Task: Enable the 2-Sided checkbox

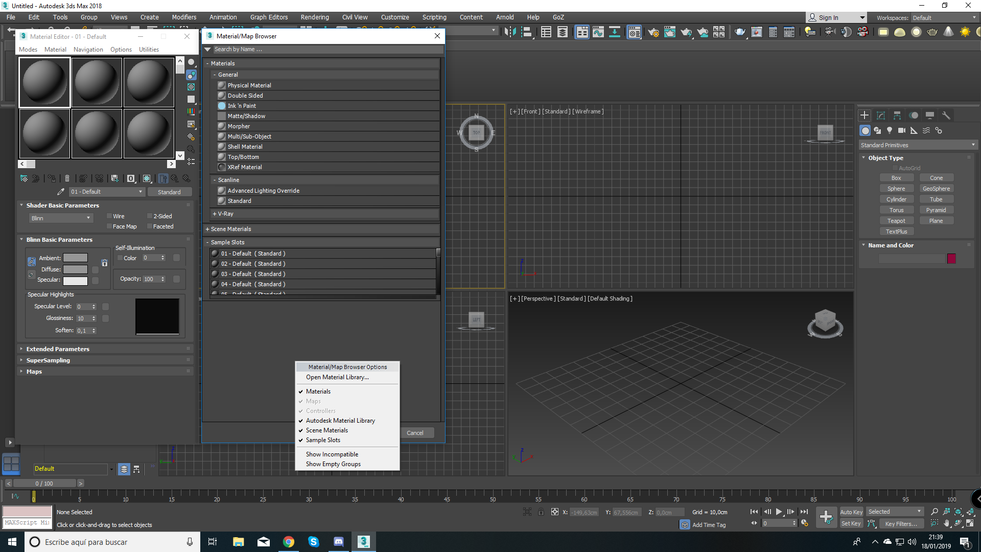Action: (x=150, y=216)
